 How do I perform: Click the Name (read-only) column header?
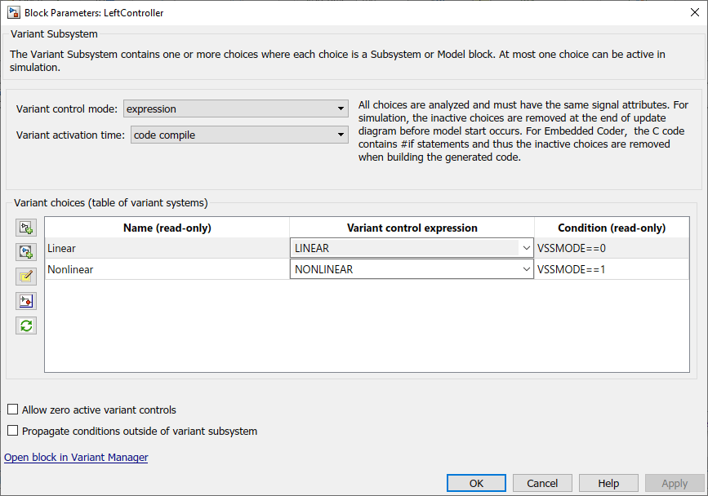pyautogui.click(x=167, y=228)
